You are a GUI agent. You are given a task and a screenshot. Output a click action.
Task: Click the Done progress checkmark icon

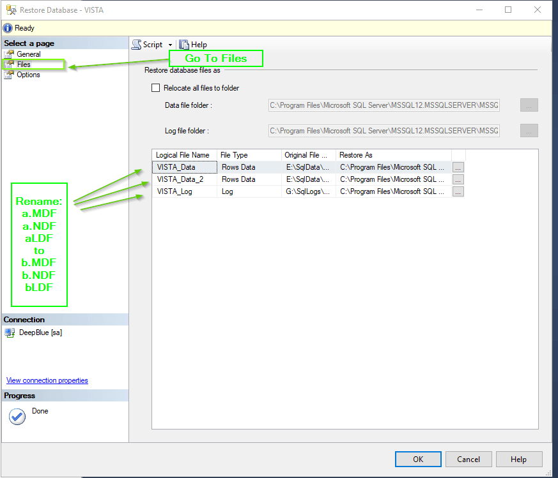click(17, 416)
